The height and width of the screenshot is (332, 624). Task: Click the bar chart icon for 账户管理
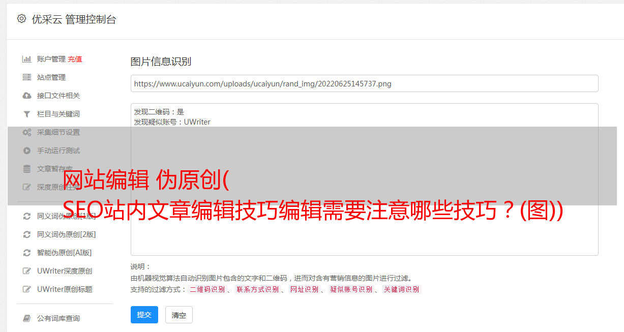pos(27,59)
